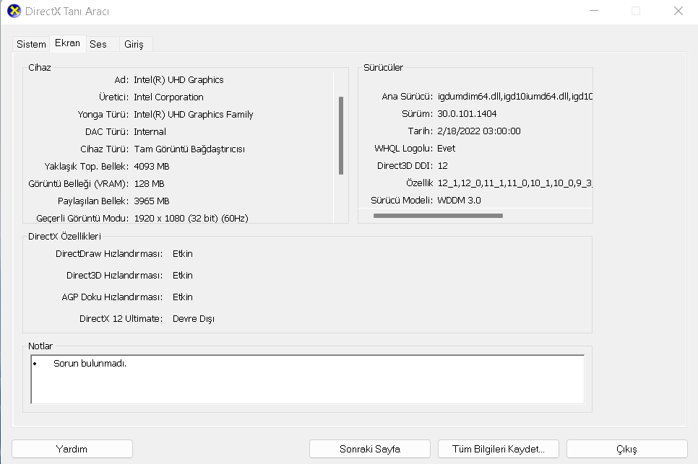Click the Ana Sürücü: label
The width and height of the screenshot is (698, 464).
[x=407, y=97]
